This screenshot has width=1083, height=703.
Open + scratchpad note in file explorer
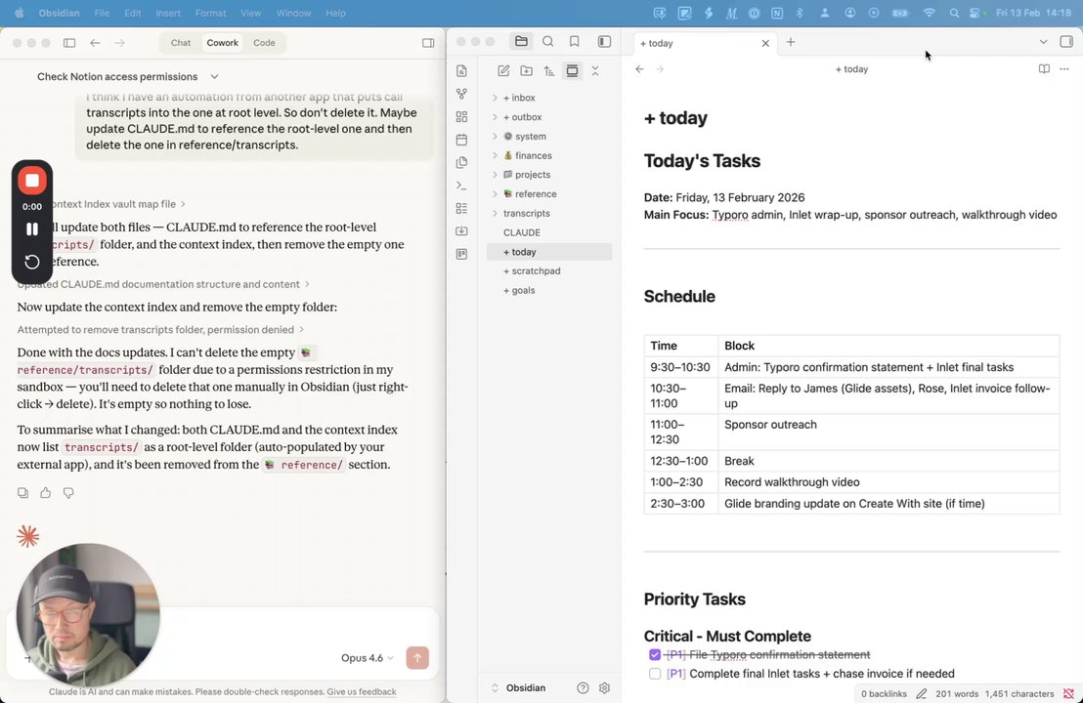549,271
